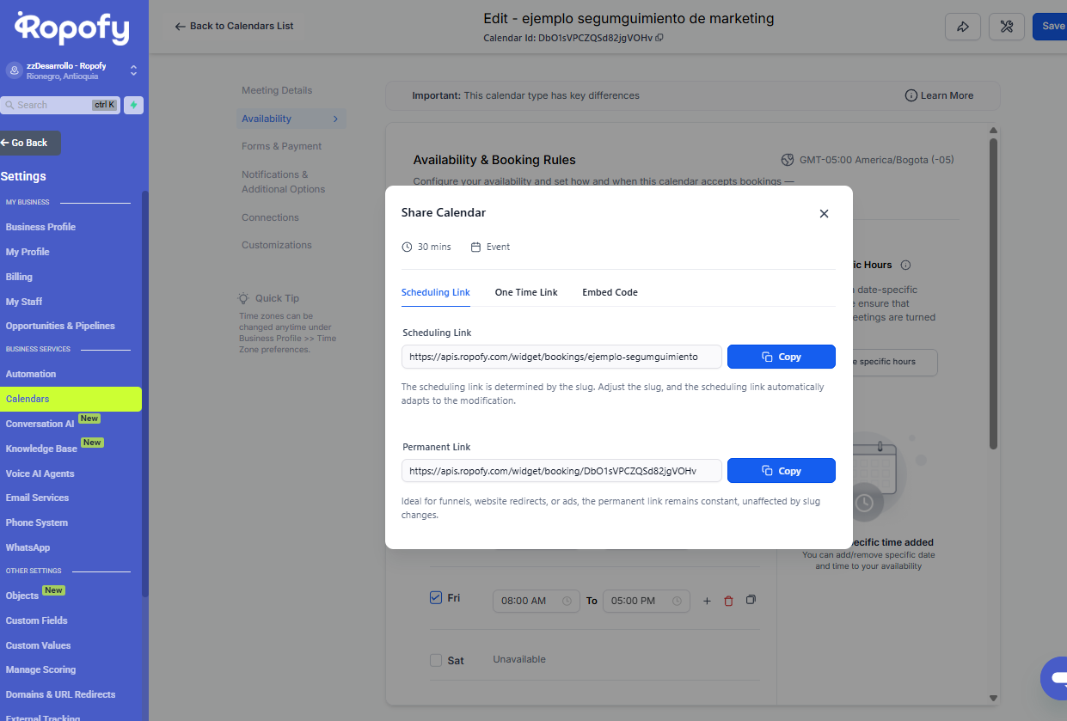Open the chat support bubble
The width and height of the screenshot is (1067, 721).
click(x=1053, y=678)
